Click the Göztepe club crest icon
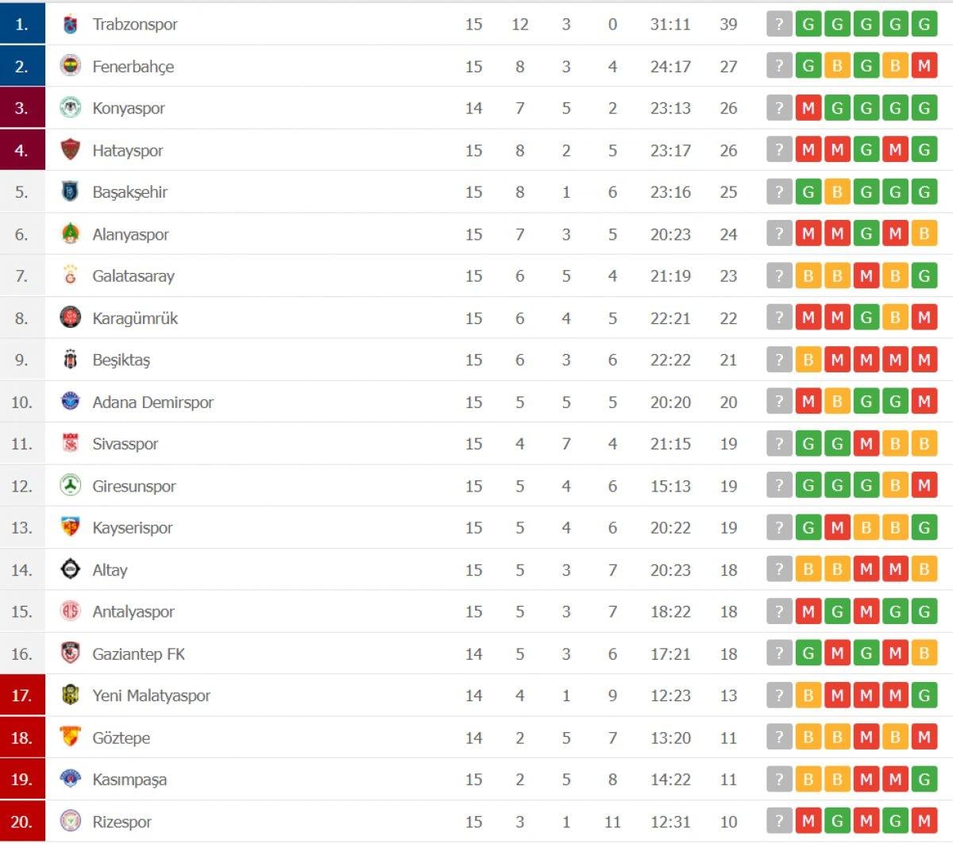This screenshot has height=844, width=953. click(70, 737)
